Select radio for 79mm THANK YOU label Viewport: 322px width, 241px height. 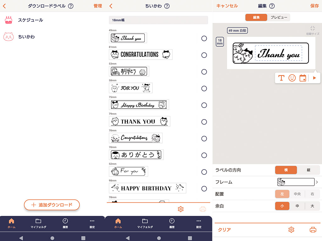(204, 122)
